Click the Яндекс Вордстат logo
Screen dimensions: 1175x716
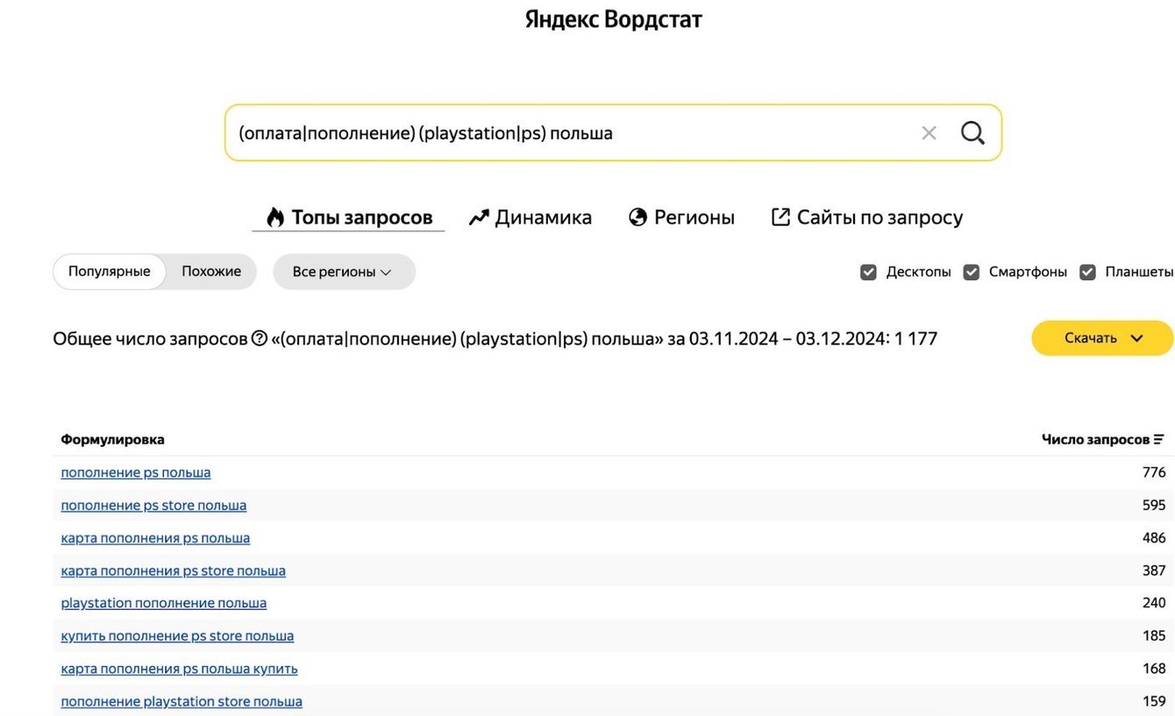pyautogui.click(x=614, y=19)
